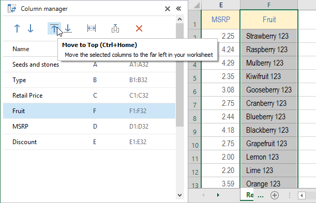The width and height of the screenshot is (316, 203).
Task: Click cell Mulberry 123
Action: point(269,63)
